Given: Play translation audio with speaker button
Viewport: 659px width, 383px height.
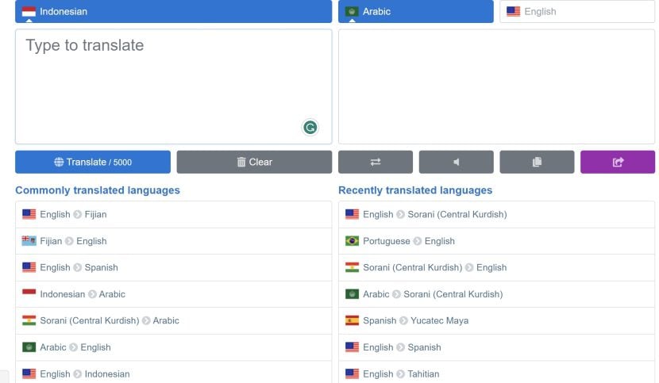Looking at the screenshot, I should [x=456, y=162].
